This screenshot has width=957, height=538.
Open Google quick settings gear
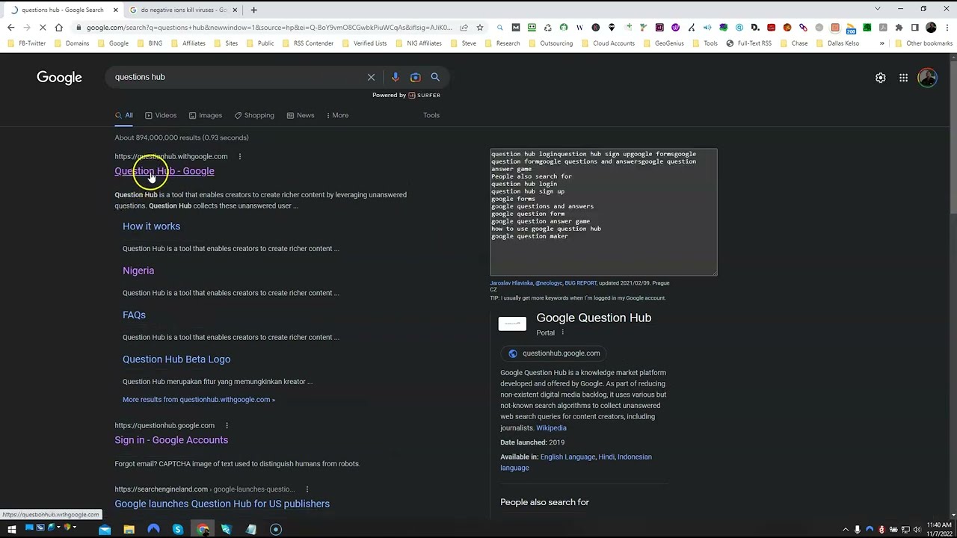click(881, 78)
